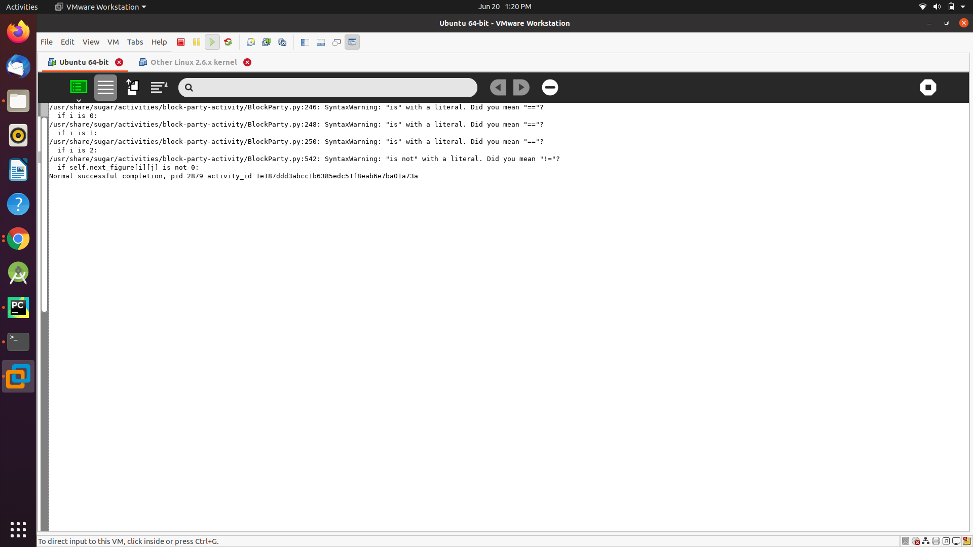This screenshot has width=973, height=547.
Task: Show or hide the library sidebar
Action: click(305, 42)
